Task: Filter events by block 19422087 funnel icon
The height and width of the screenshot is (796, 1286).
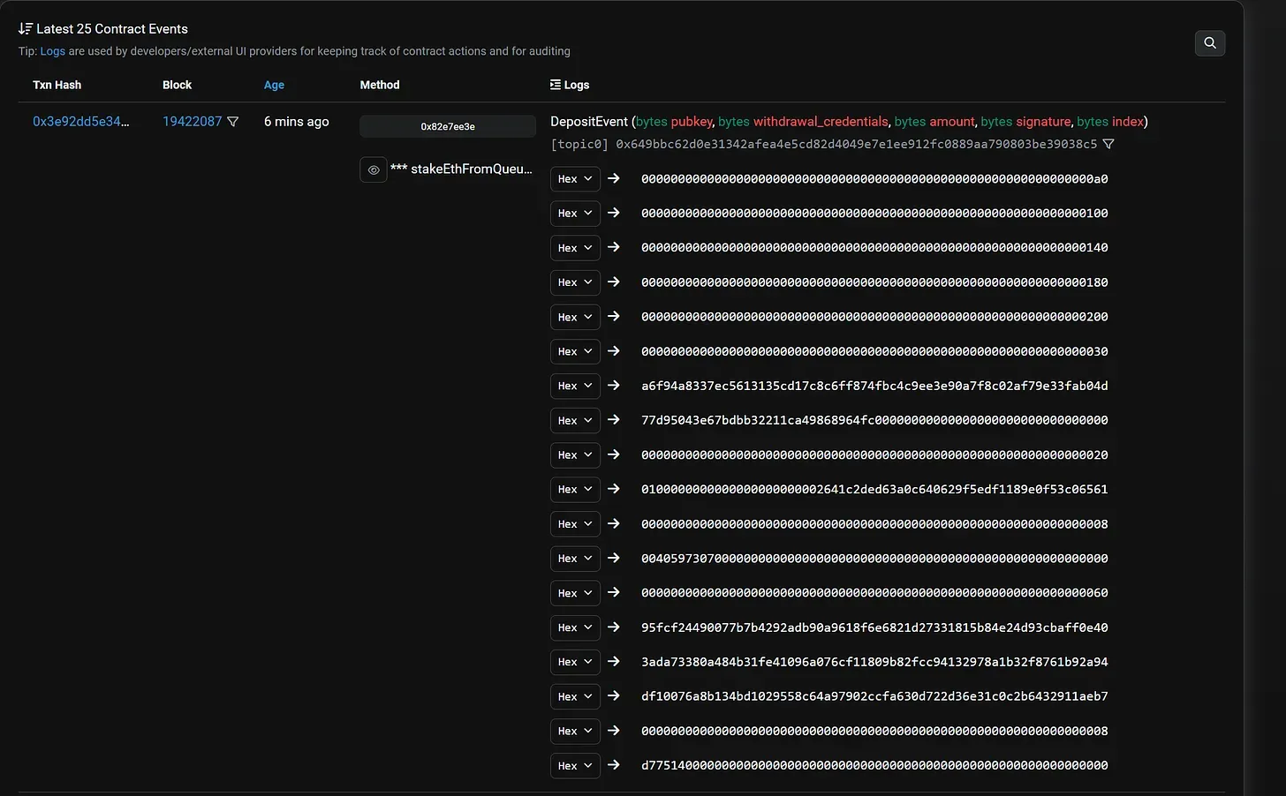Action: point(232,122)
